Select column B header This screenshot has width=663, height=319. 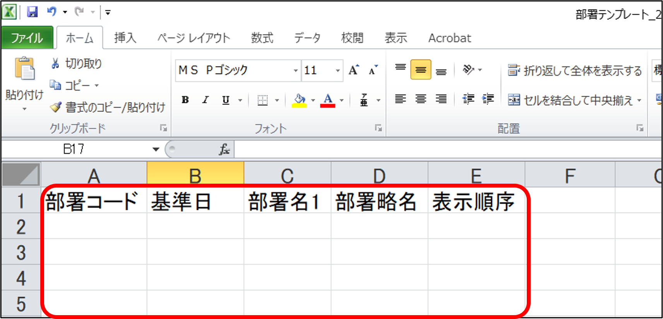pos(195,175)
